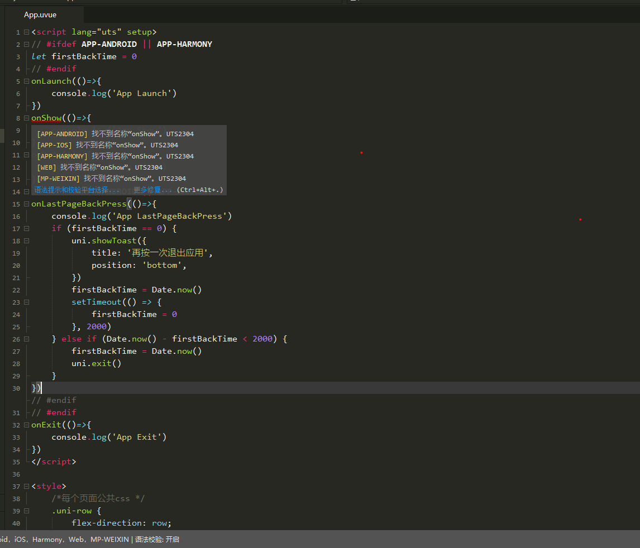Click the onLastPageBackPress function name
640x548 pixels.
[79, 204]
